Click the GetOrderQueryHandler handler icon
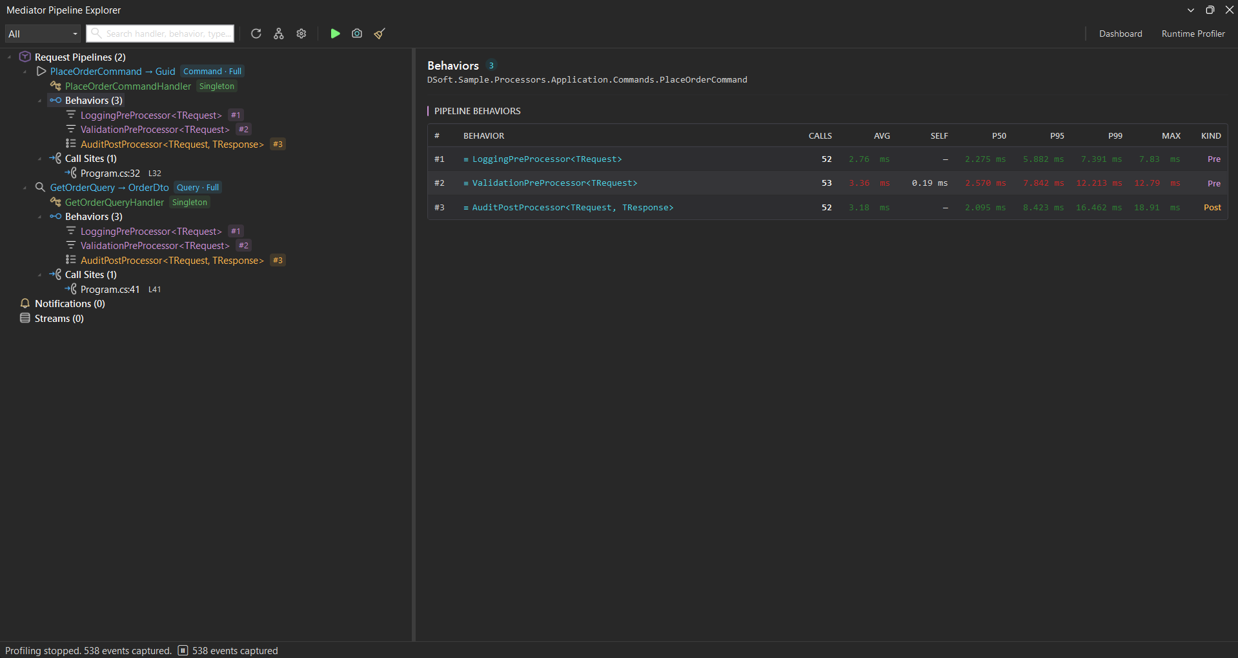1238x658 pixels. tap(56, 202)
